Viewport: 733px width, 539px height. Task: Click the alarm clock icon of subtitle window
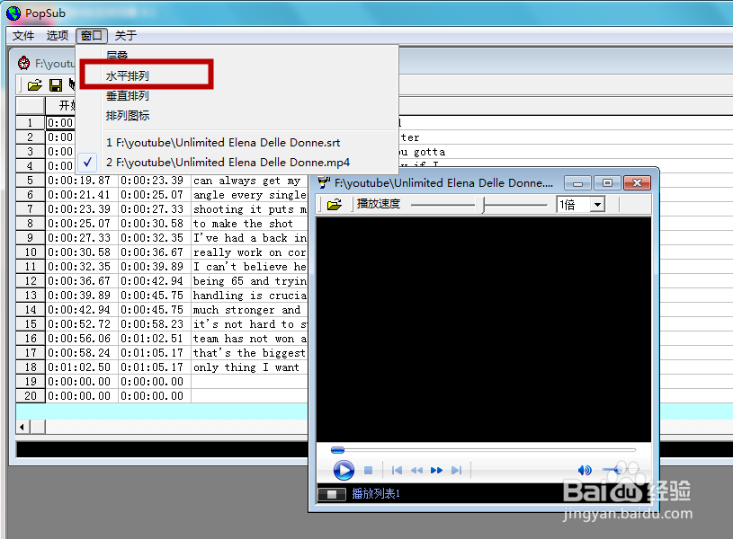coord(24,63)
